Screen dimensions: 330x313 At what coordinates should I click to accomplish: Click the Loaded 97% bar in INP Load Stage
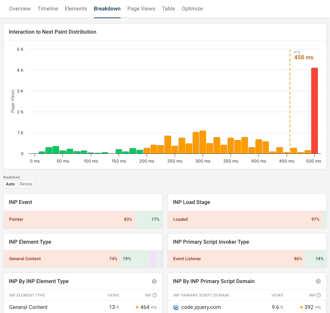245,219
